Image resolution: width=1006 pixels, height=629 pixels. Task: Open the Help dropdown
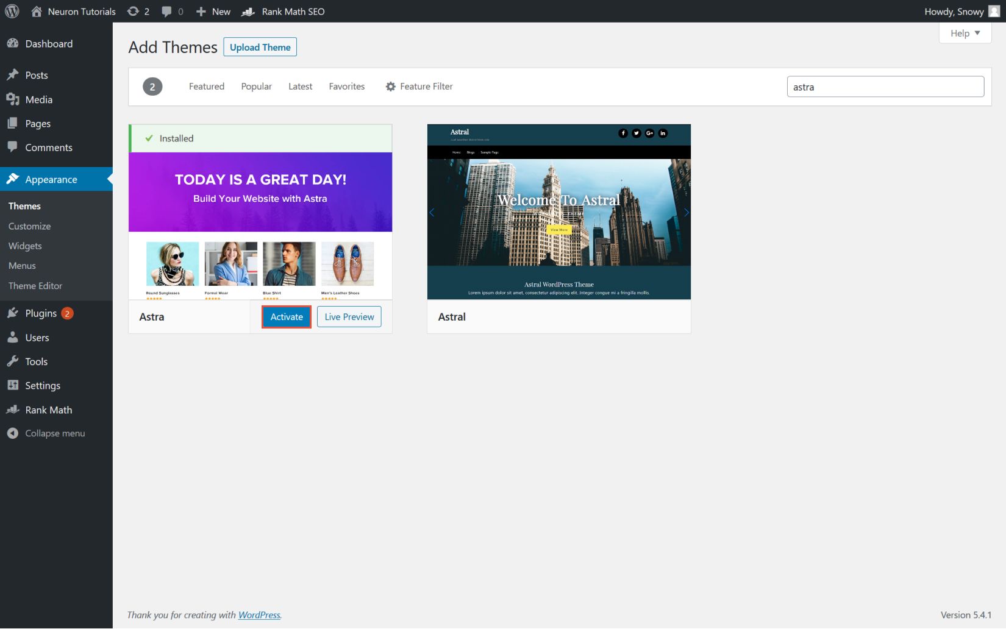coord(965,33)
